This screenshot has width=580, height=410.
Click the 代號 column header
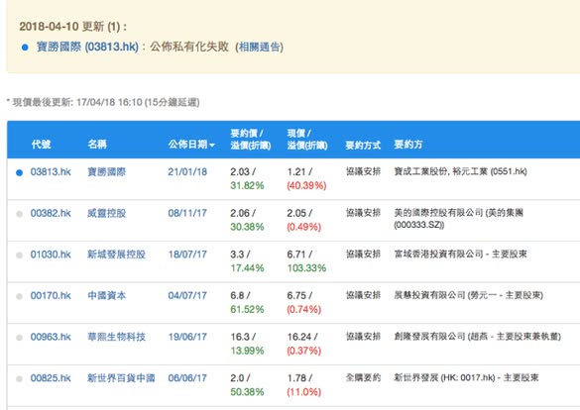(41, 144)
